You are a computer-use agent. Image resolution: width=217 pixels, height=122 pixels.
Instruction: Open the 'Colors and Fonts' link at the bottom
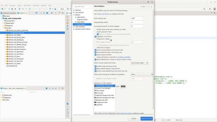click(x=126, y=113)
